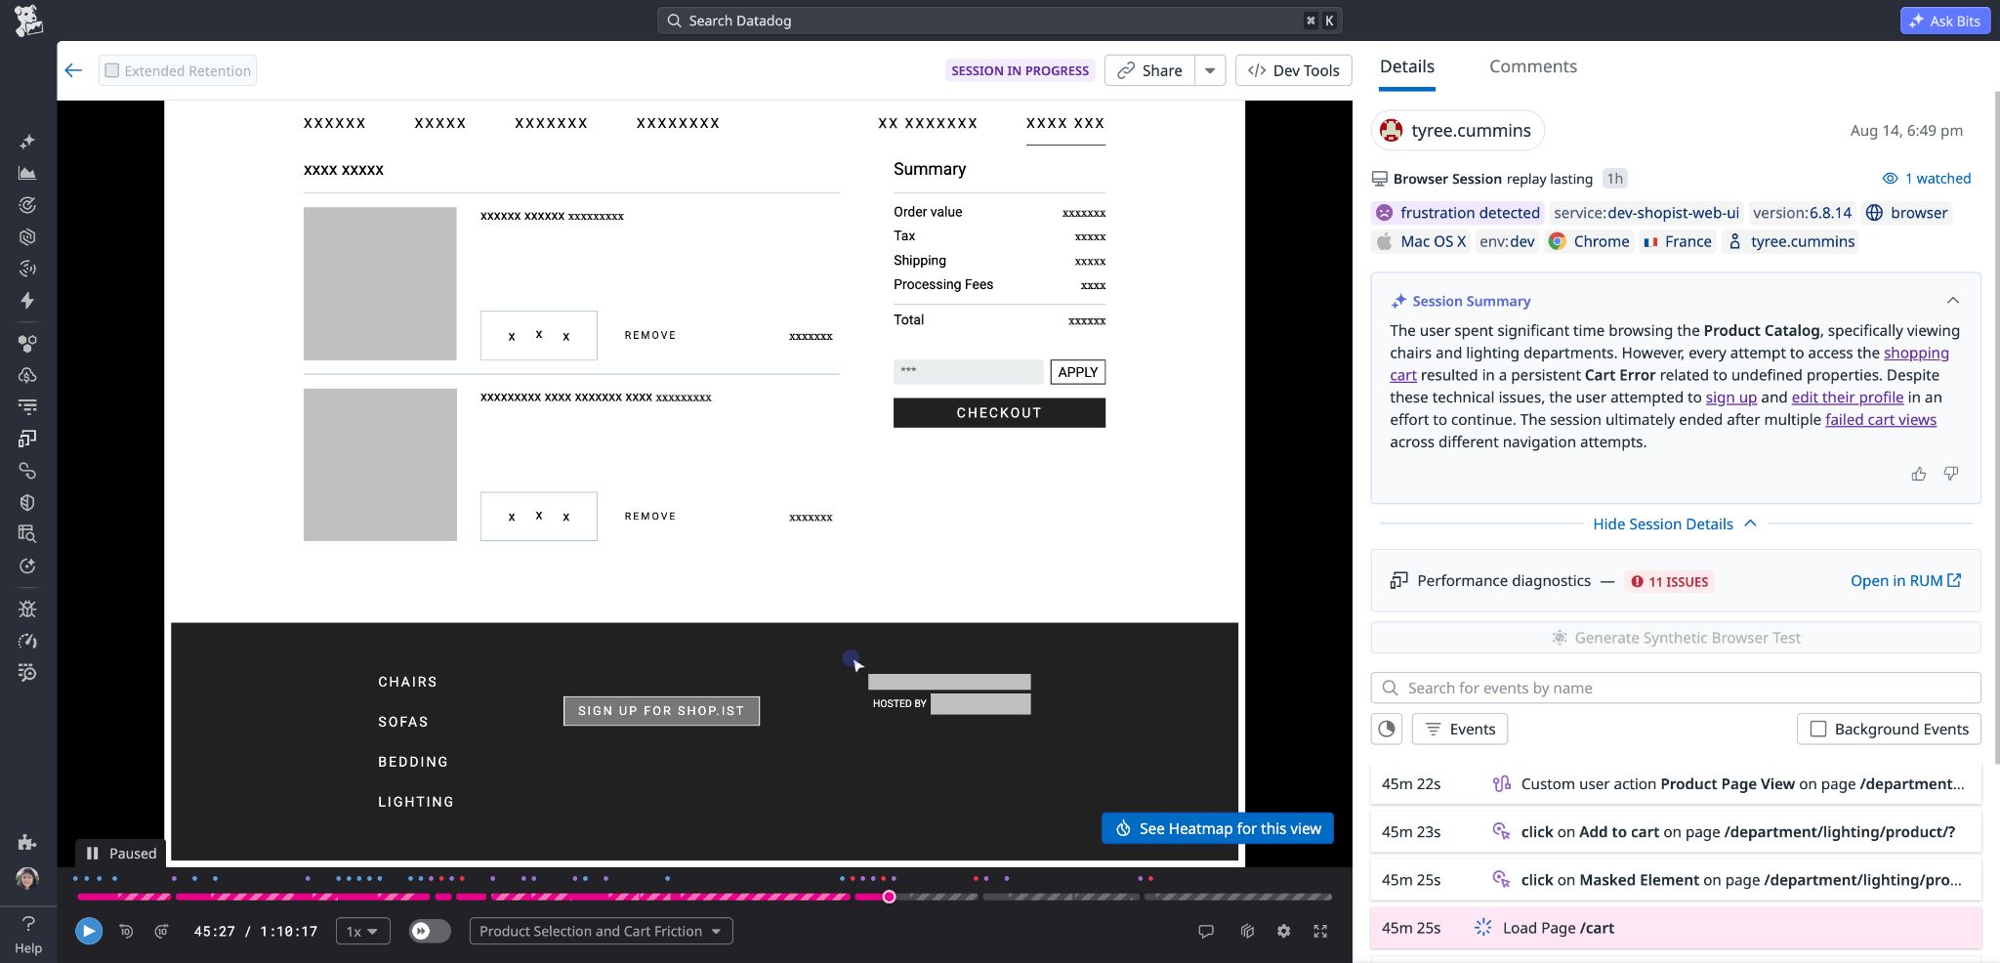Viewport: 2000px width, 963px height.
Task: Open the Share dropdown arrow
Action: [x=1210, y=70]
